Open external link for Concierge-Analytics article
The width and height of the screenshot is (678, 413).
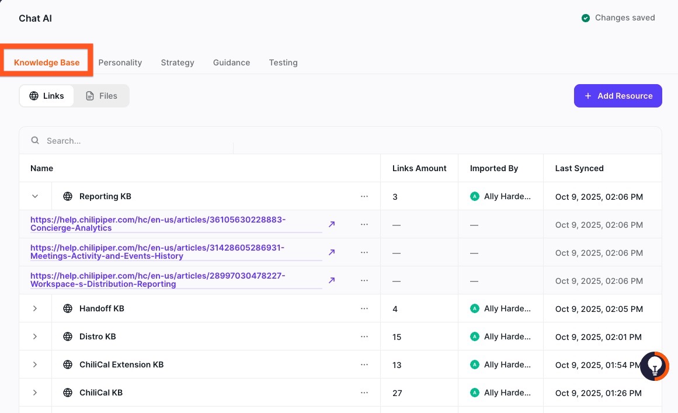tap(332, 224)
